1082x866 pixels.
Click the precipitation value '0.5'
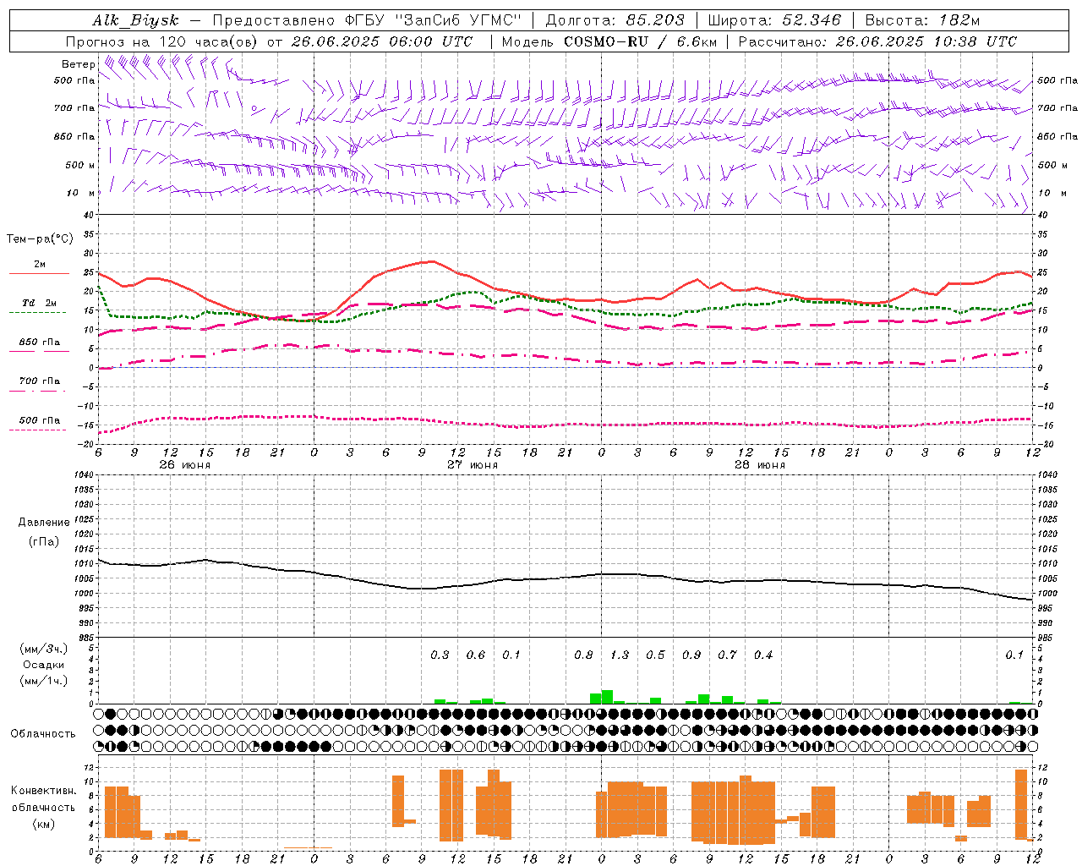pos(655,655)
